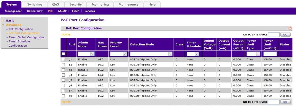This screenshot has height=108, width=296.
Task: Switch to the Switching tab
Action: tap(34, 4)
